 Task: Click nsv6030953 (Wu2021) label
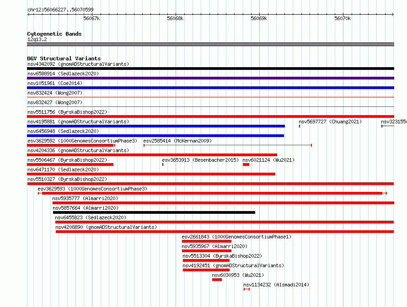point(238,275)
